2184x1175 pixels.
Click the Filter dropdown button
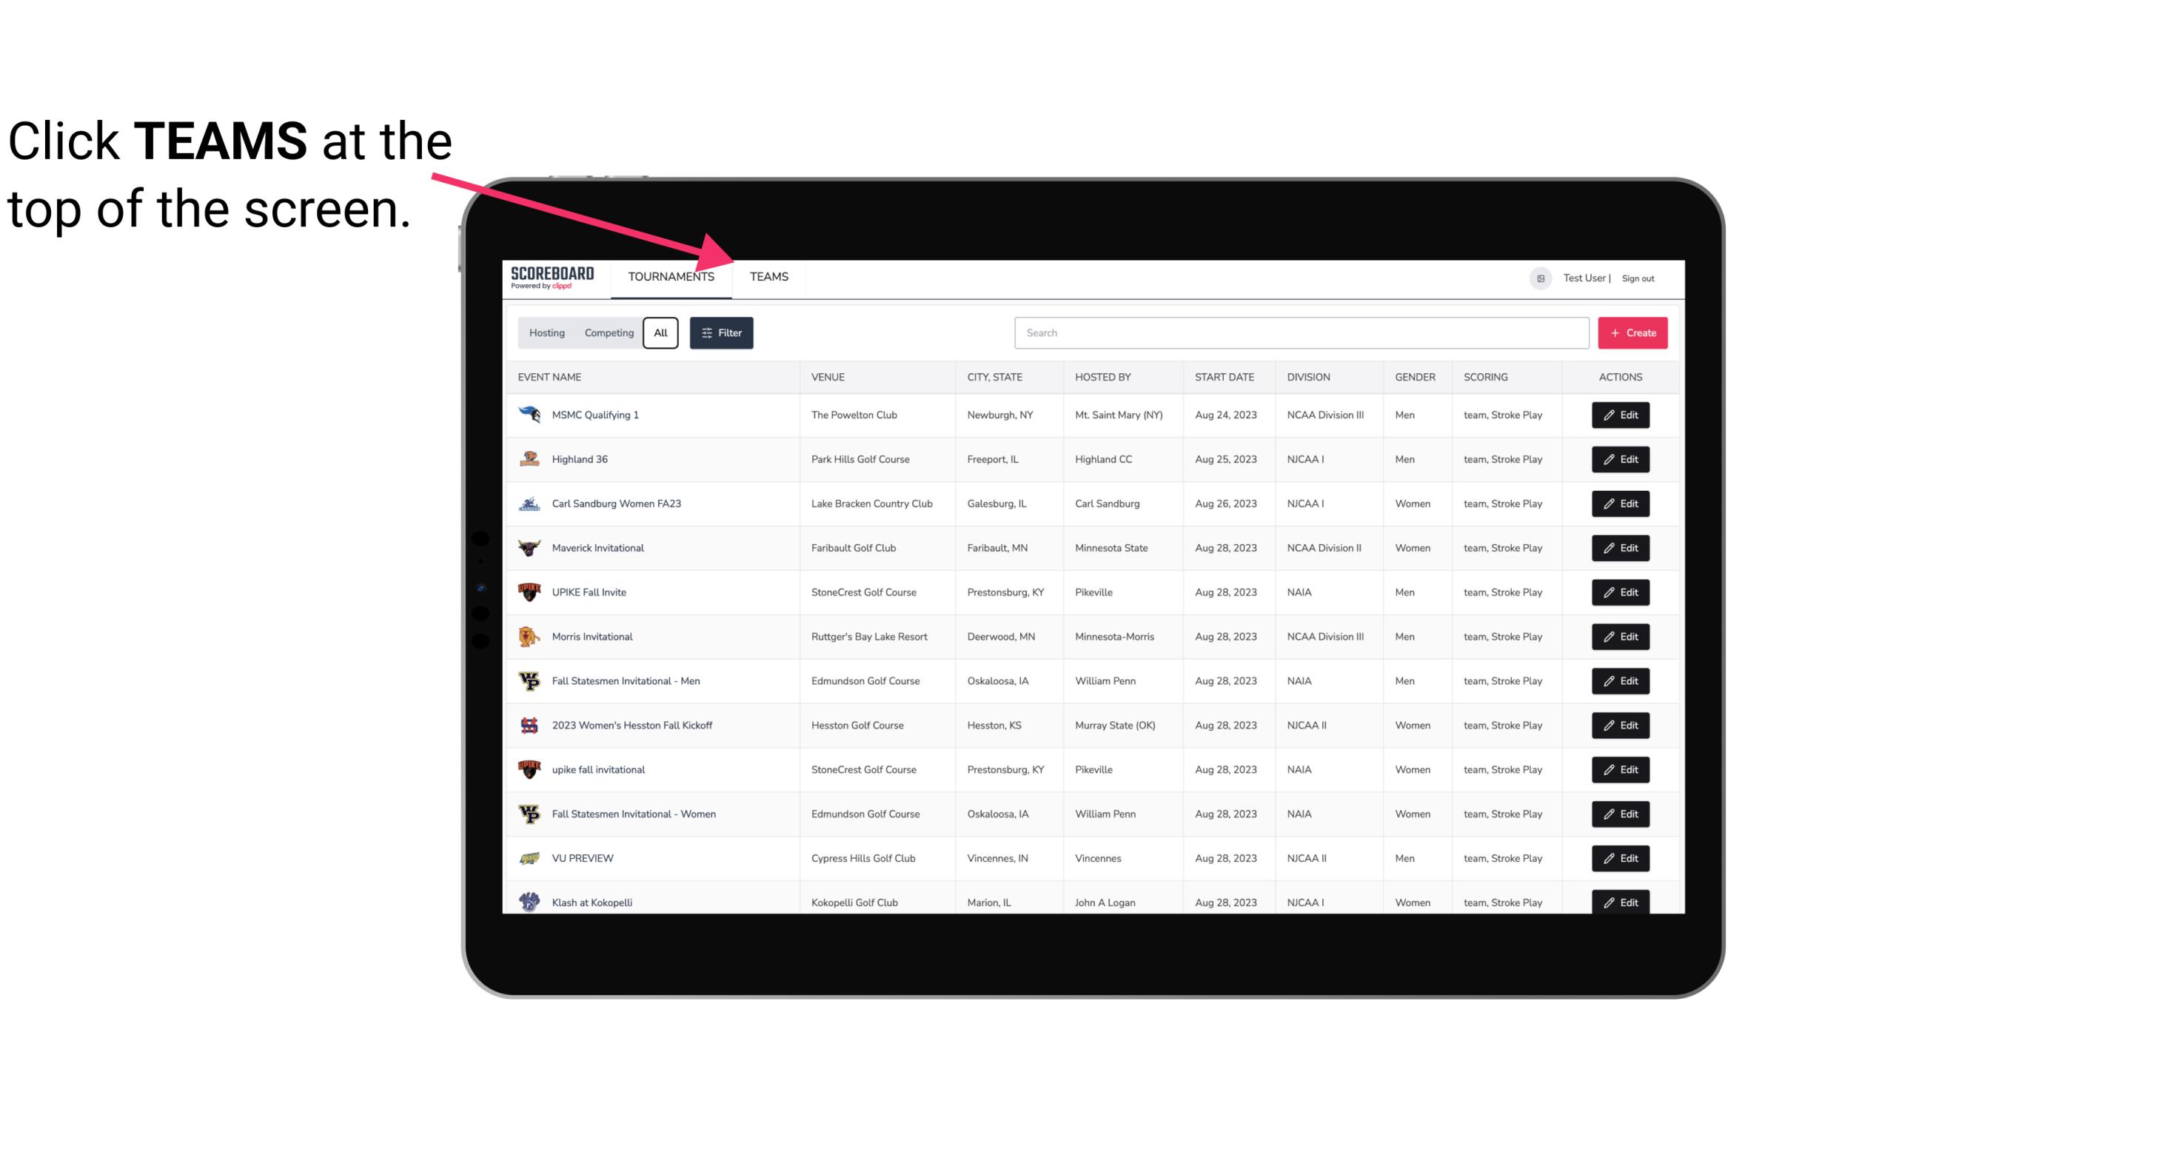pos(720,333)
